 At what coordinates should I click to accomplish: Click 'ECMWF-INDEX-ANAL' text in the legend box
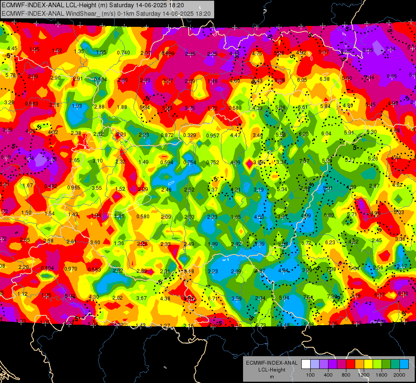coord(272,363)
